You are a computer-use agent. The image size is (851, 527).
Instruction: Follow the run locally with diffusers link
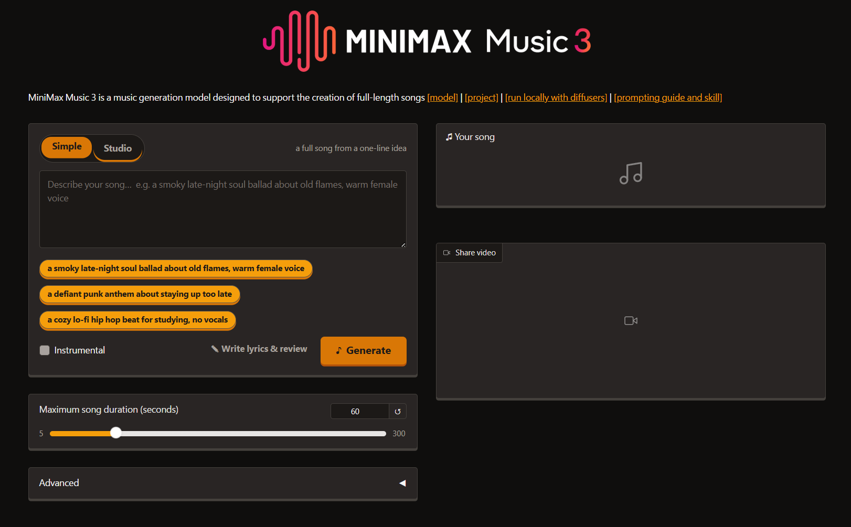pyautogui.click(x=556, y=98)
